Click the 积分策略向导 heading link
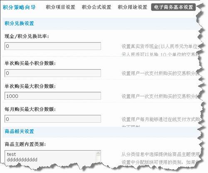This screenshot has width=208, height=173. (x=19, y=7)
